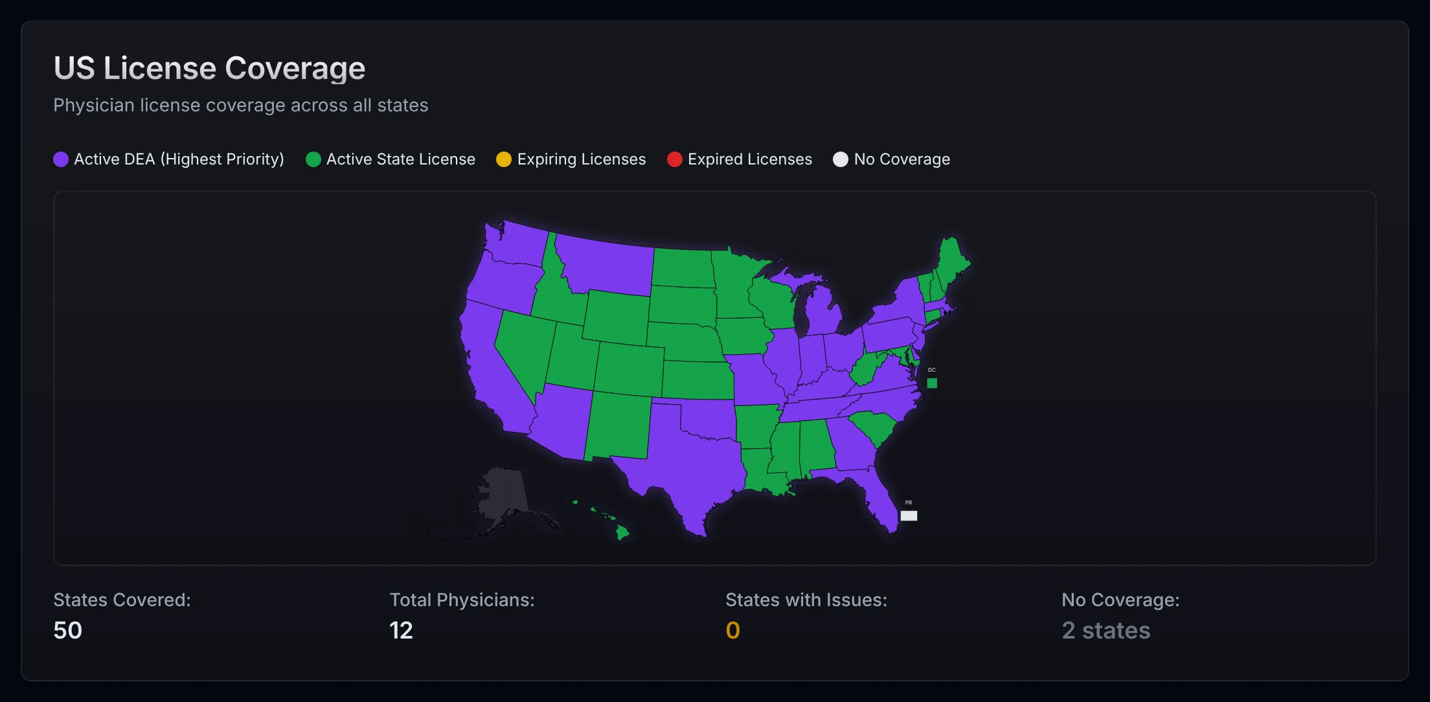The height and width of the screenshot is (702, 1430).
Task: Select Minnesota on the map
Action: tap(732, 285)
